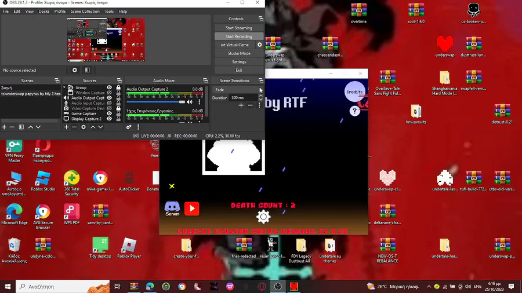Screen dimensions: 522x293
Task: Open the Docks menu in OBS
Action: coord(43,12)
